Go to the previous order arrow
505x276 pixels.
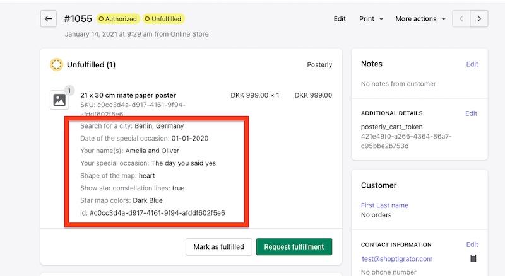point(461,19)
